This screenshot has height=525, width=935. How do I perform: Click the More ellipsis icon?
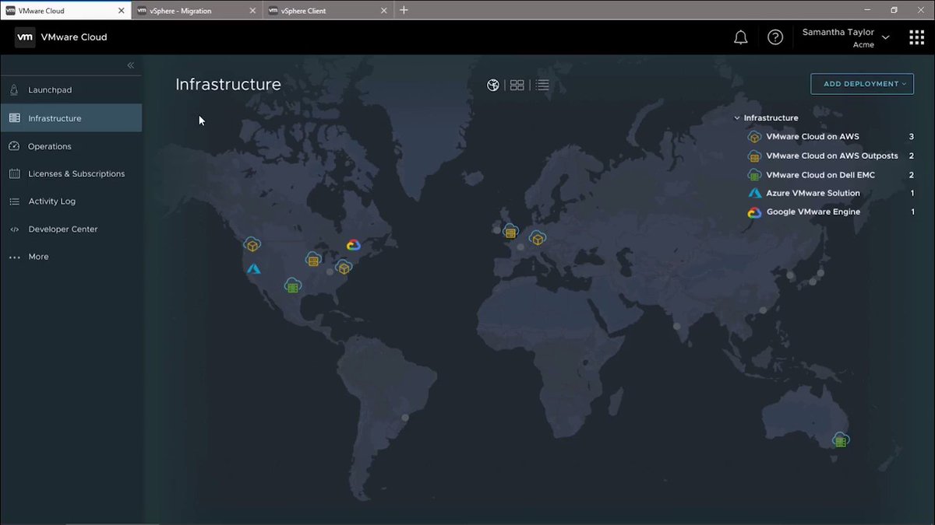pos(14,257)
